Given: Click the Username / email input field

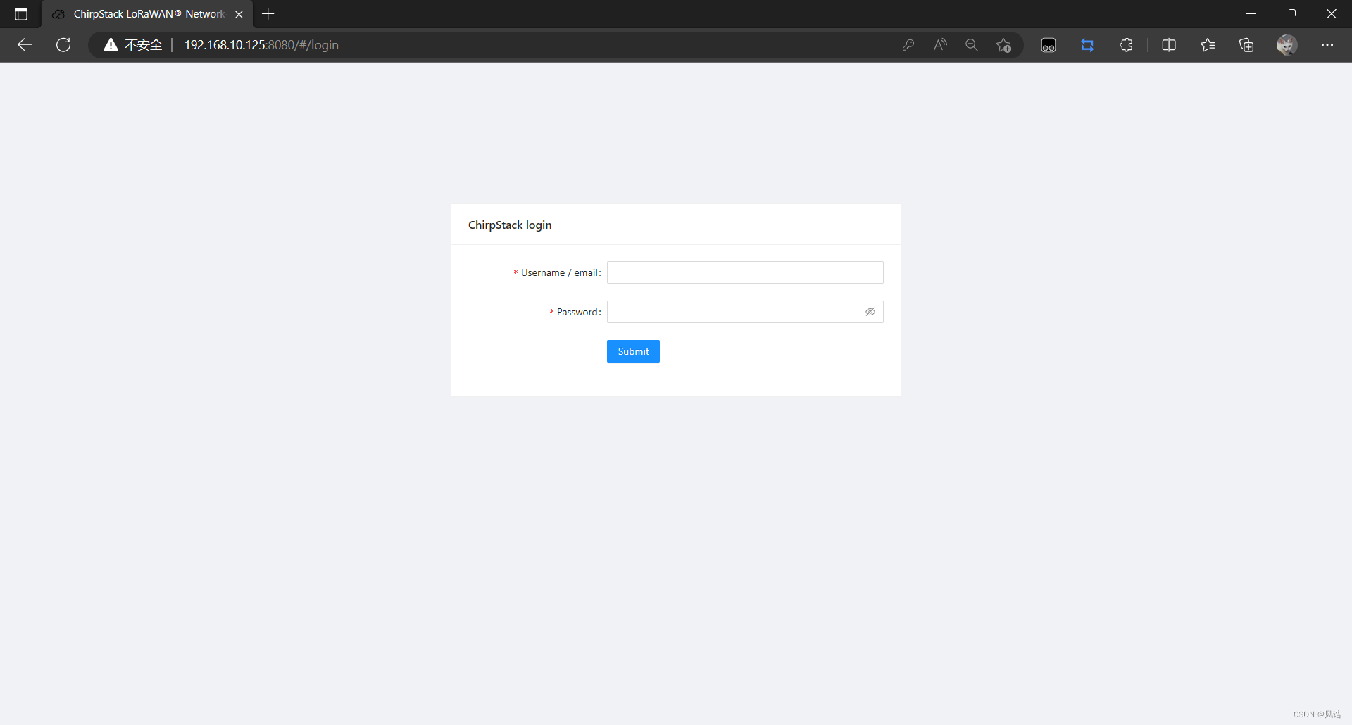Looking at the screenshot, I should coord(745,272).
